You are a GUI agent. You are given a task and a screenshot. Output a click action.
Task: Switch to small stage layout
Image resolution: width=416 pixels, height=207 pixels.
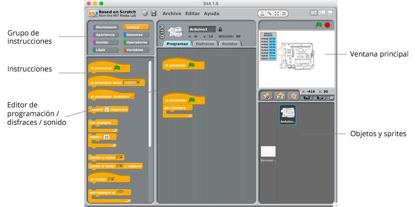click(x=314, y=13)
